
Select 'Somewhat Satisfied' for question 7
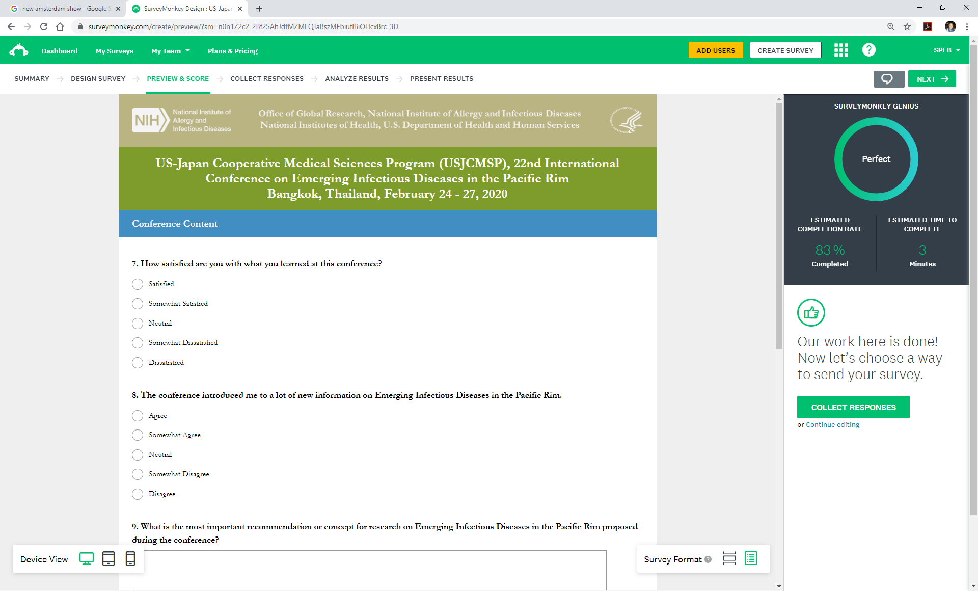[138, 304]
